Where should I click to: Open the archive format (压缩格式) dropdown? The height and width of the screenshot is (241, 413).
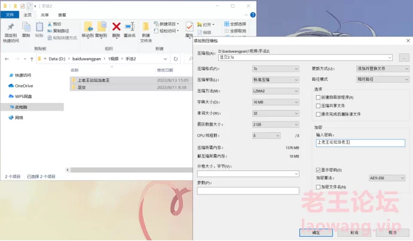coord(276,69)
